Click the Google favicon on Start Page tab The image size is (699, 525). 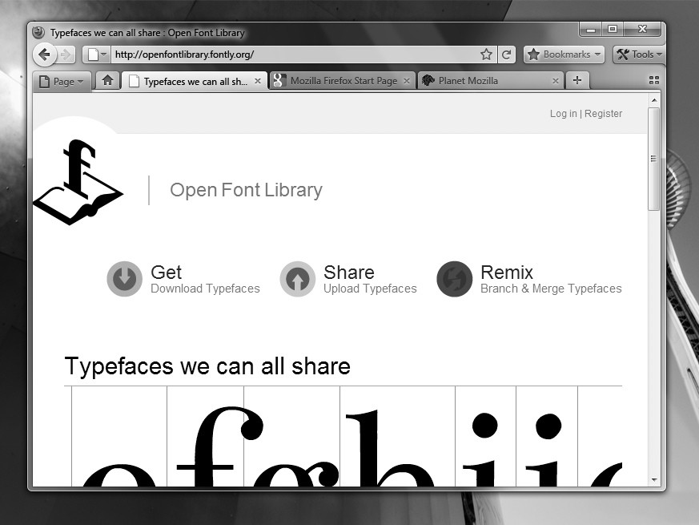pyautogui.click(x=279, y=81)
